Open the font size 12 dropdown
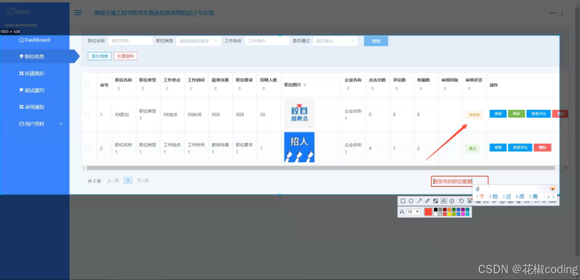The width and height of the screenshot is (580, 280). [x=413, y=211]
